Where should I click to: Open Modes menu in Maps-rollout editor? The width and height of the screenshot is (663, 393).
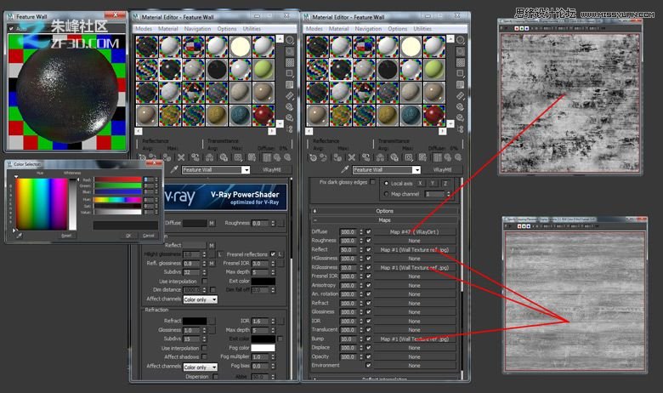click(314, 29)
